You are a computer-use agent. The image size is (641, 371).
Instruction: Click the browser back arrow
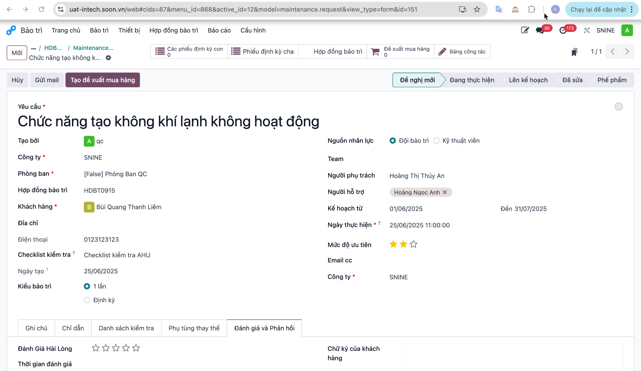(9, 9)
